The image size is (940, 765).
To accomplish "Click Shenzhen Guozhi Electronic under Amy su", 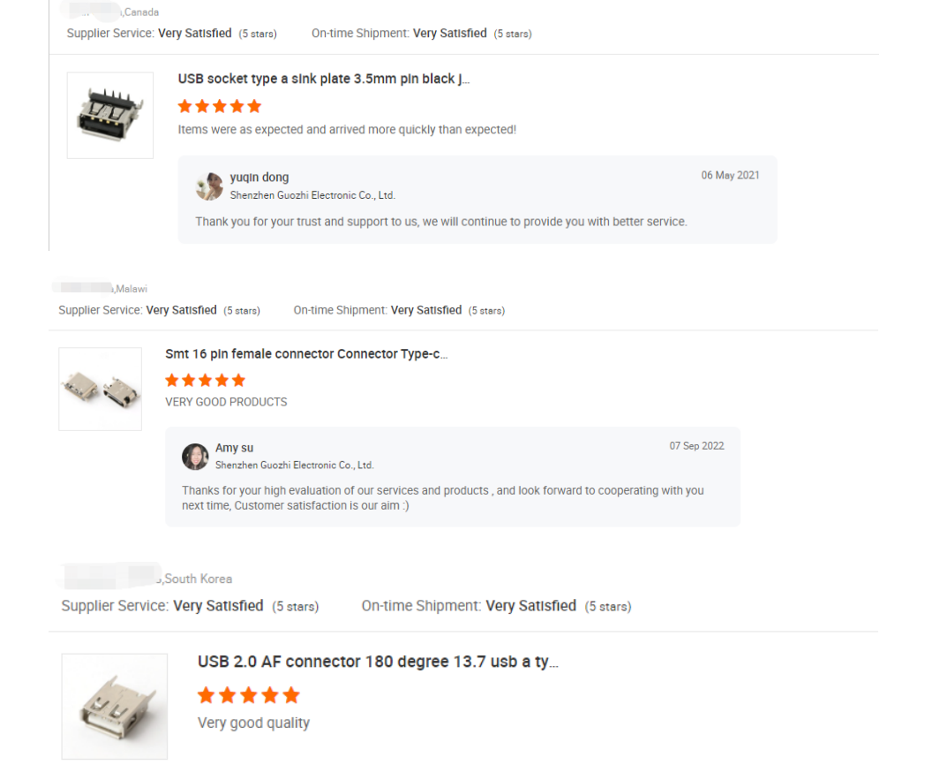I will pyautogui.click(x=294, y=465).
